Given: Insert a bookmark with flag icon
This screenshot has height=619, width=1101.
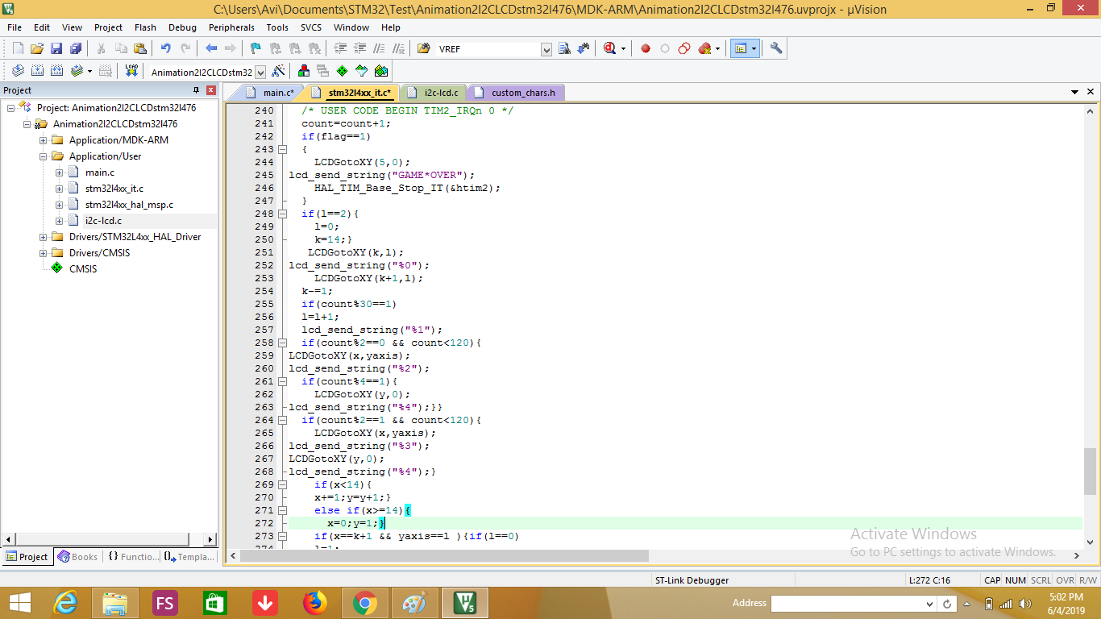Looking at the screenshot, I should click(x=256, y=48).
